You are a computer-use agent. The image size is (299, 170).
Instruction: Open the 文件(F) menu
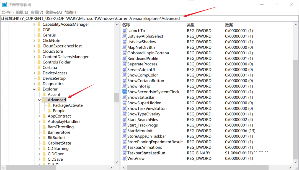(8, 12)
